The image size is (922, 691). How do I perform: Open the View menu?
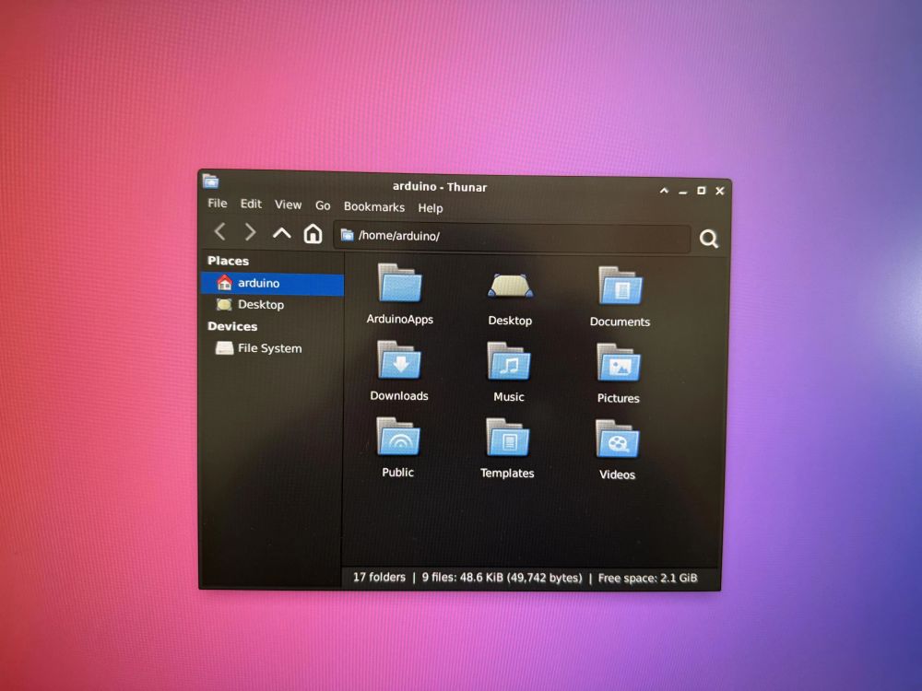click(x=288, y=205)
